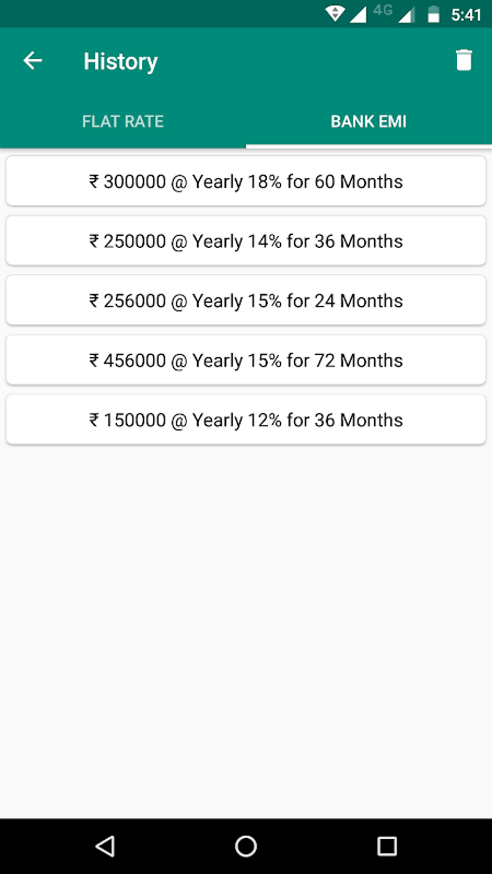Switch to the FLAT RATE tab
The width and height of the screenshot is (492, 874).
[x=123, y=121]
